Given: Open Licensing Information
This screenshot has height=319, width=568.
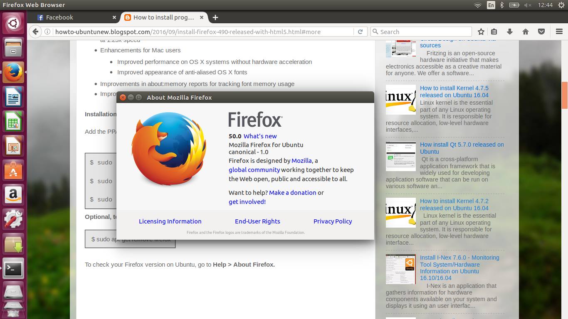Looking at the screenshot, I should [x=170, y=221].
